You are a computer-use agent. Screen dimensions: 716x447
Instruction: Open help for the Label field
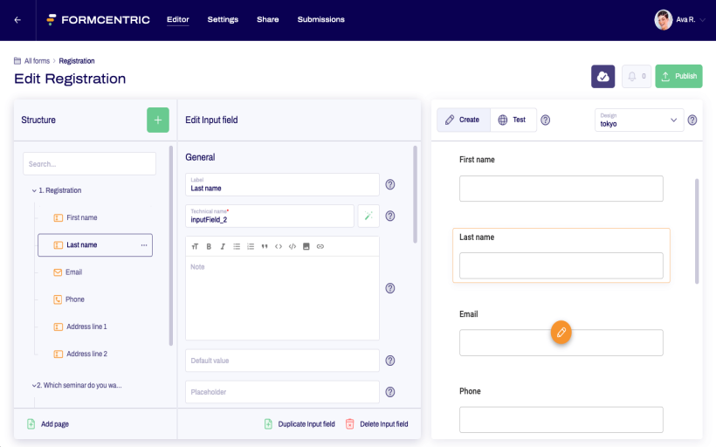(x=390, y=184)
